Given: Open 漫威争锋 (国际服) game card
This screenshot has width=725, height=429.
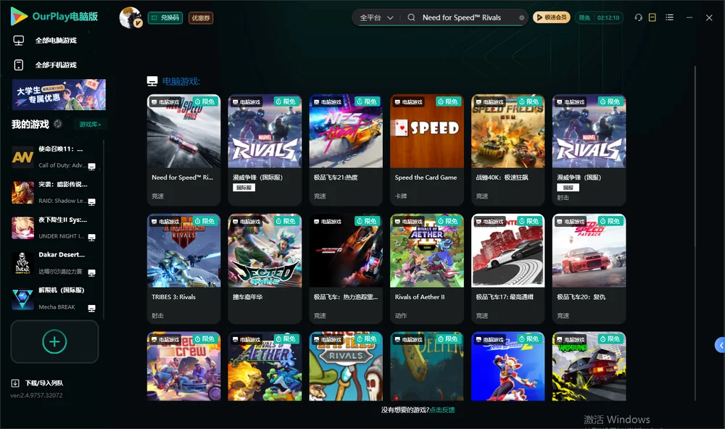Looking at the screenshot, I should coord(265,150).
